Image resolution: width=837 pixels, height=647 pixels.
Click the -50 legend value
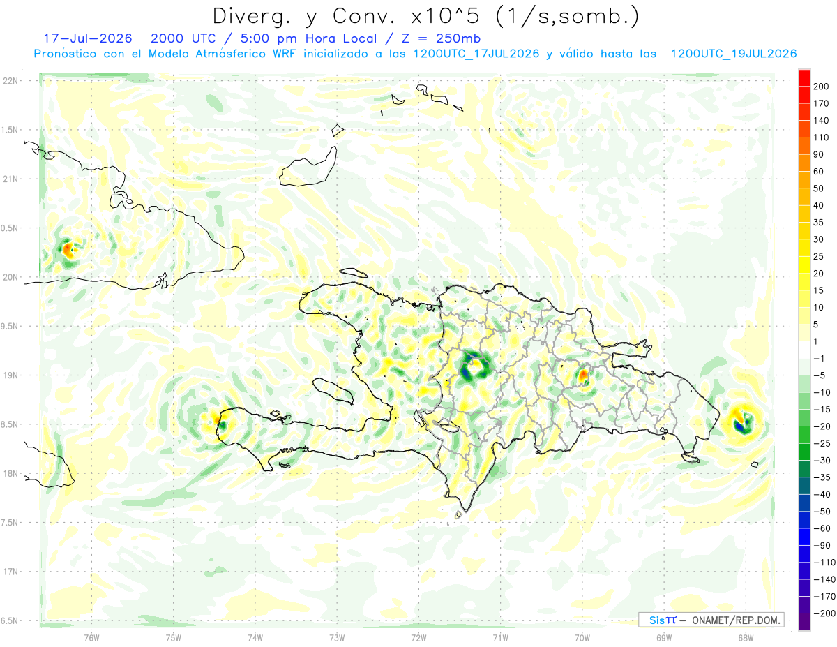822,512
